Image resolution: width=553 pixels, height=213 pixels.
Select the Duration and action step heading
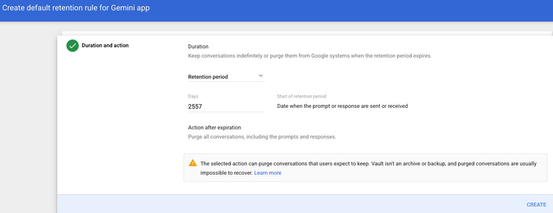105,45
